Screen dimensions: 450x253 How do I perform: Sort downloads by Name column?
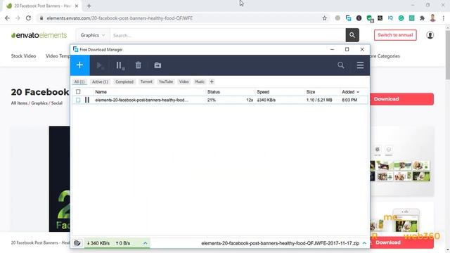[101, 92]
